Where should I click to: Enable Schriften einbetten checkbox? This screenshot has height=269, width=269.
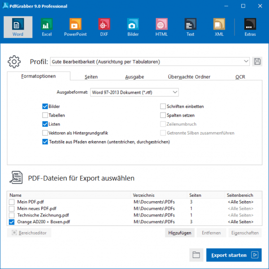pyautogui.click(x=163, y=106)
